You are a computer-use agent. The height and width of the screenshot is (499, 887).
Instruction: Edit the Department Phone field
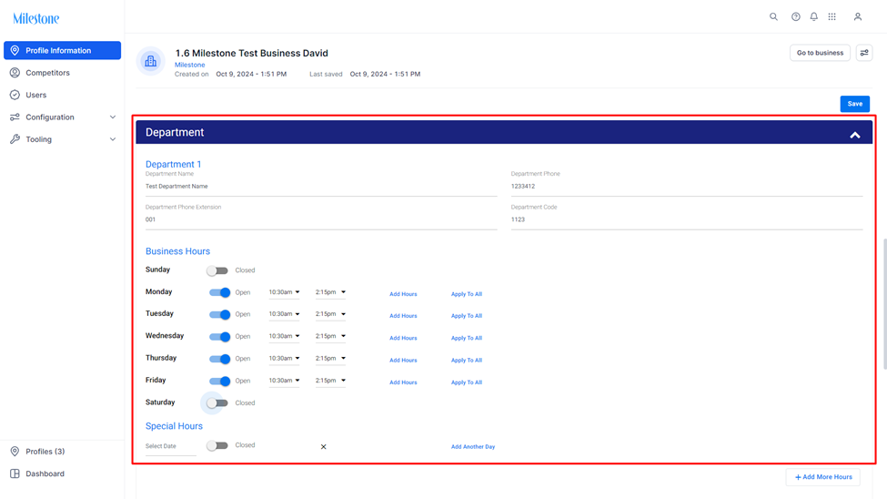click(687, 187)
